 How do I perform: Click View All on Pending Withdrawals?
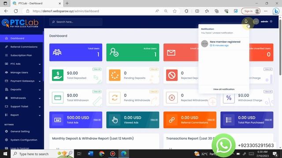154,92
